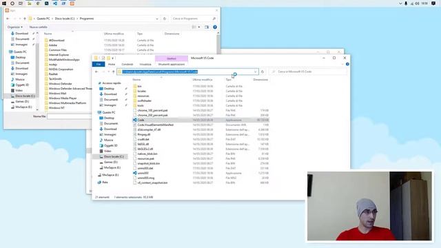Open the File ribbon tab
Screen dimensions: 441x248
(x=99, y=64)
